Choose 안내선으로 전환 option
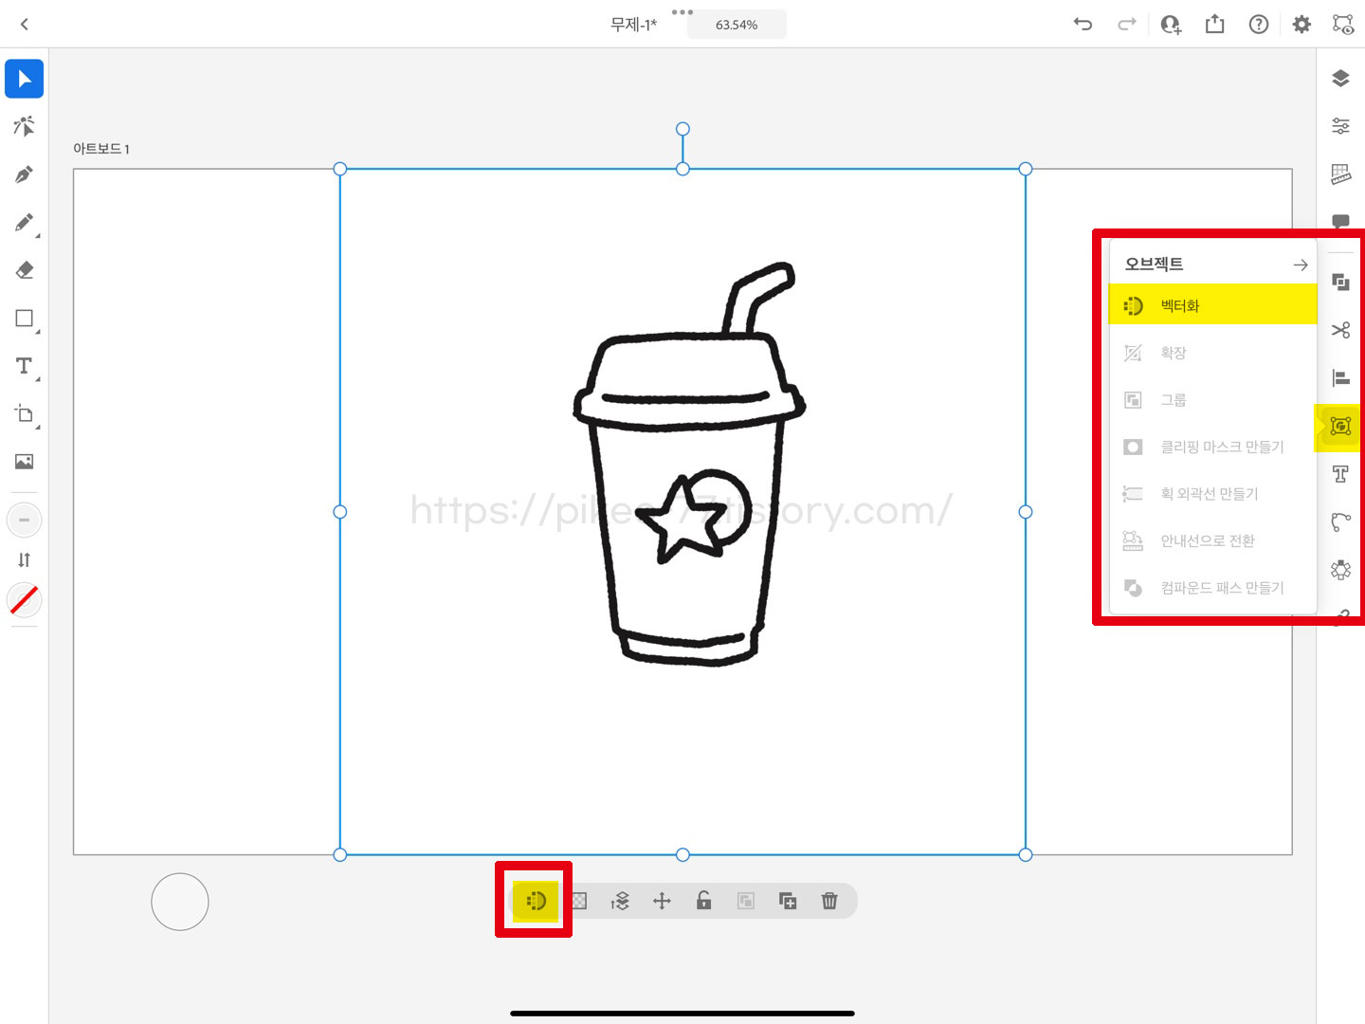Screen dimensions: 1365x1024 (x=1213, y=540)
